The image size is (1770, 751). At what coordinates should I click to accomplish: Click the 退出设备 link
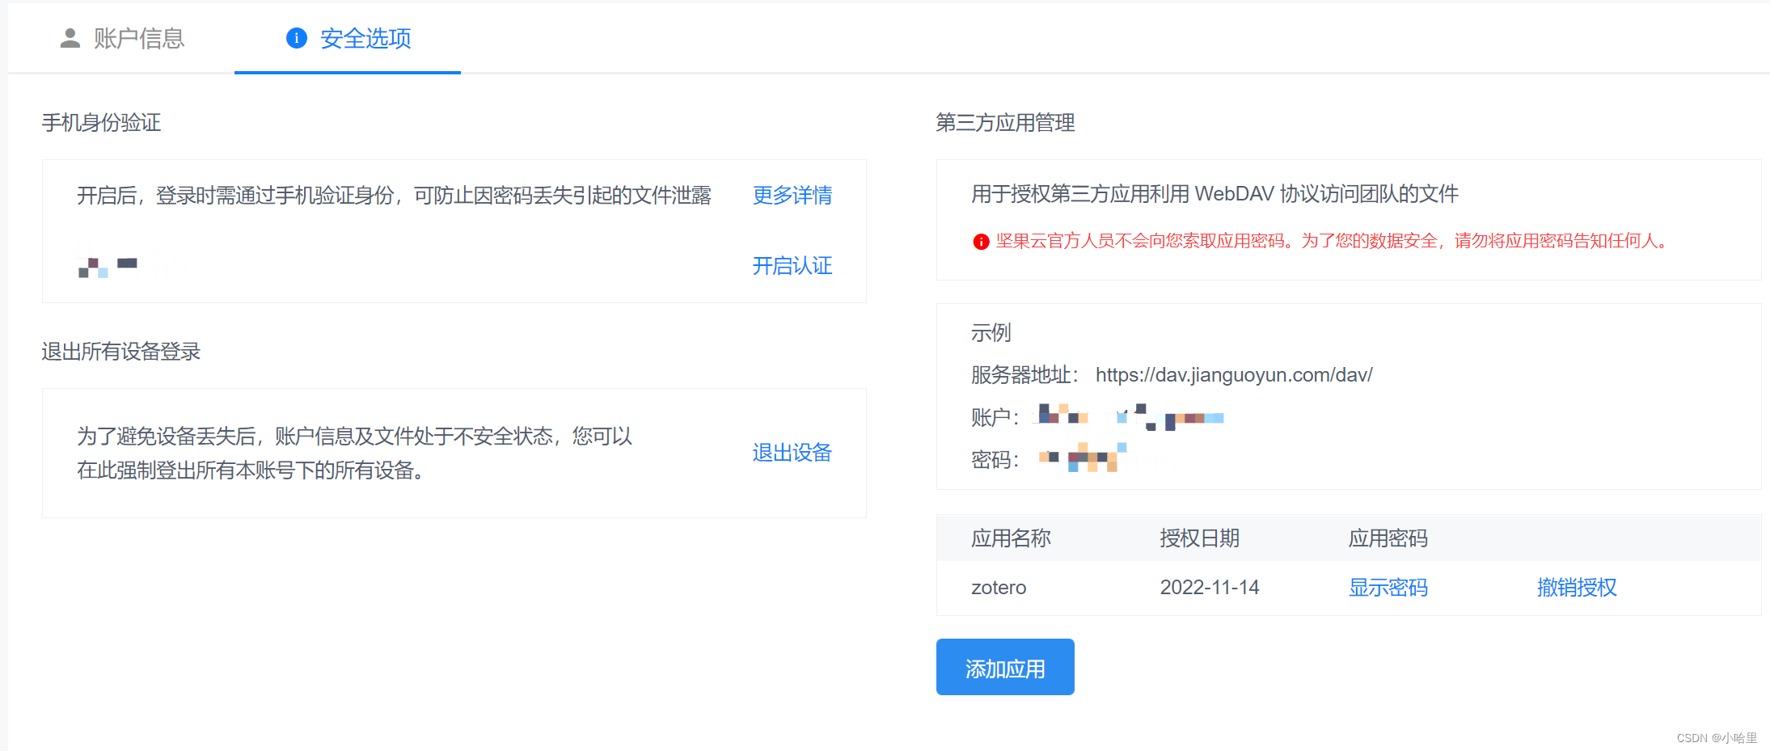tap(792, 453)
